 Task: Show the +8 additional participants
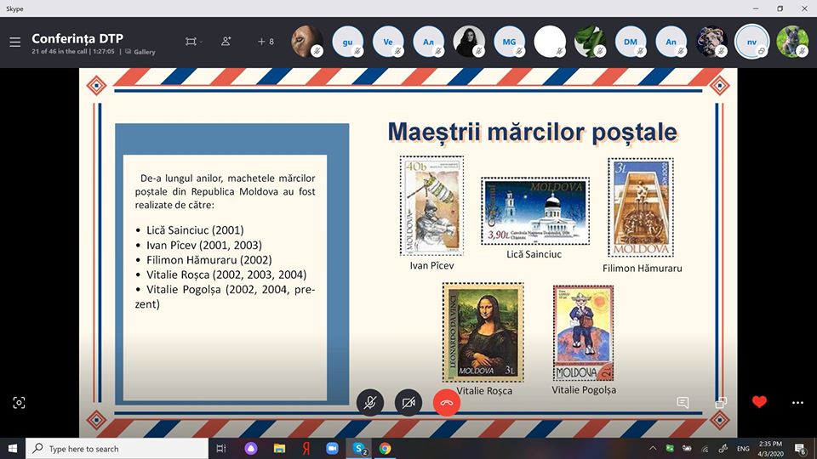click(x=266, y=42)
